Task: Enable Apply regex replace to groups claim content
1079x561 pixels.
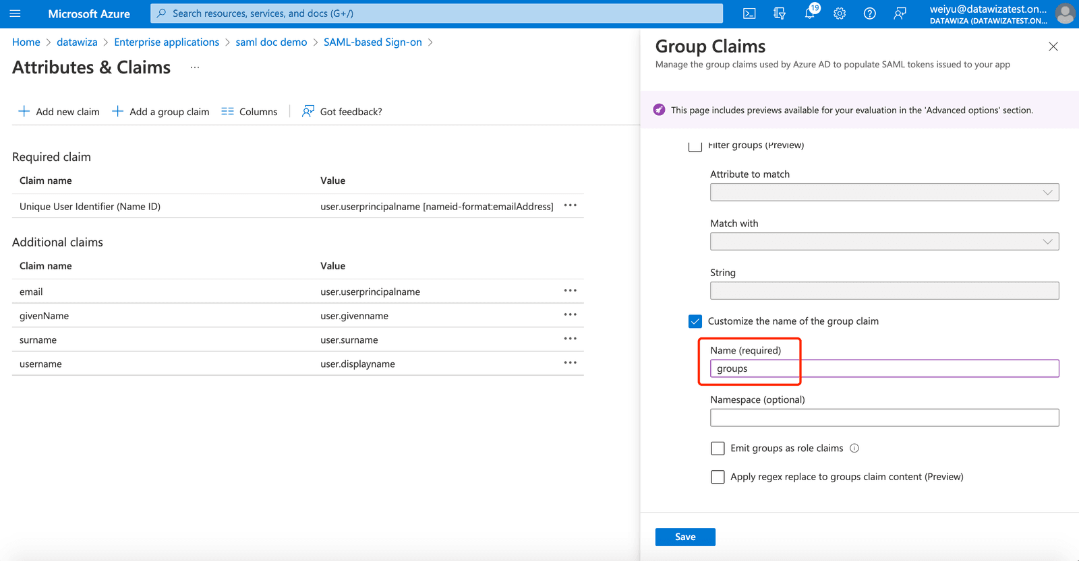Action: click(x=718, y=477)
